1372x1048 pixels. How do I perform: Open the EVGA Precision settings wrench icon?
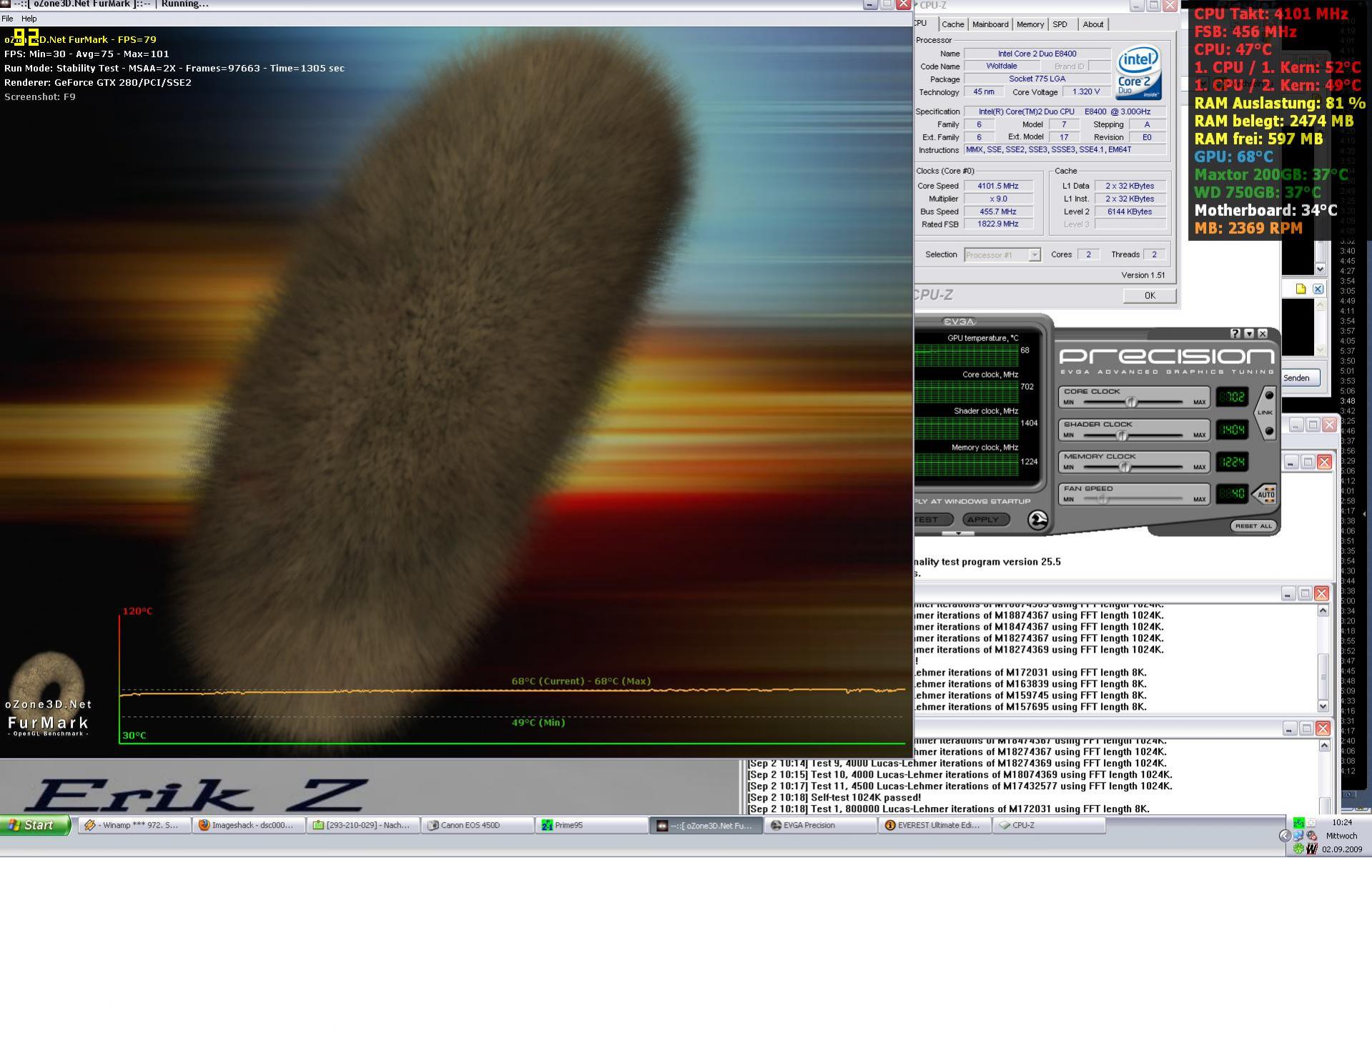tap(1037, 520)
